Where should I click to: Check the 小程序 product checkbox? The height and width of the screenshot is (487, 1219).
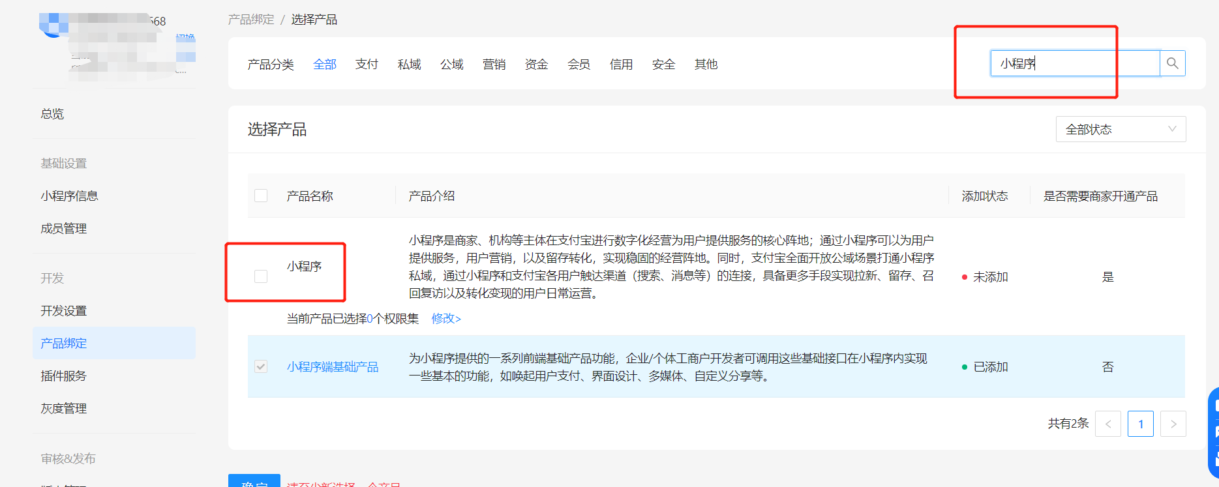pyautogui.click(x=261, y=276)
